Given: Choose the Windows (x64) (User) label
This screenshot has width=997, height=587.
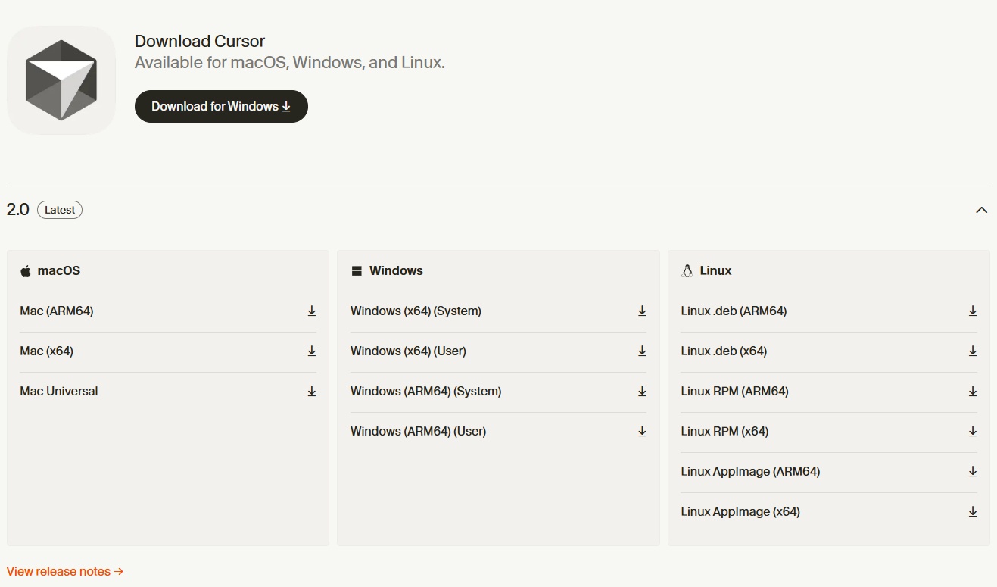Looking at the screenshot, I should 408,351.
